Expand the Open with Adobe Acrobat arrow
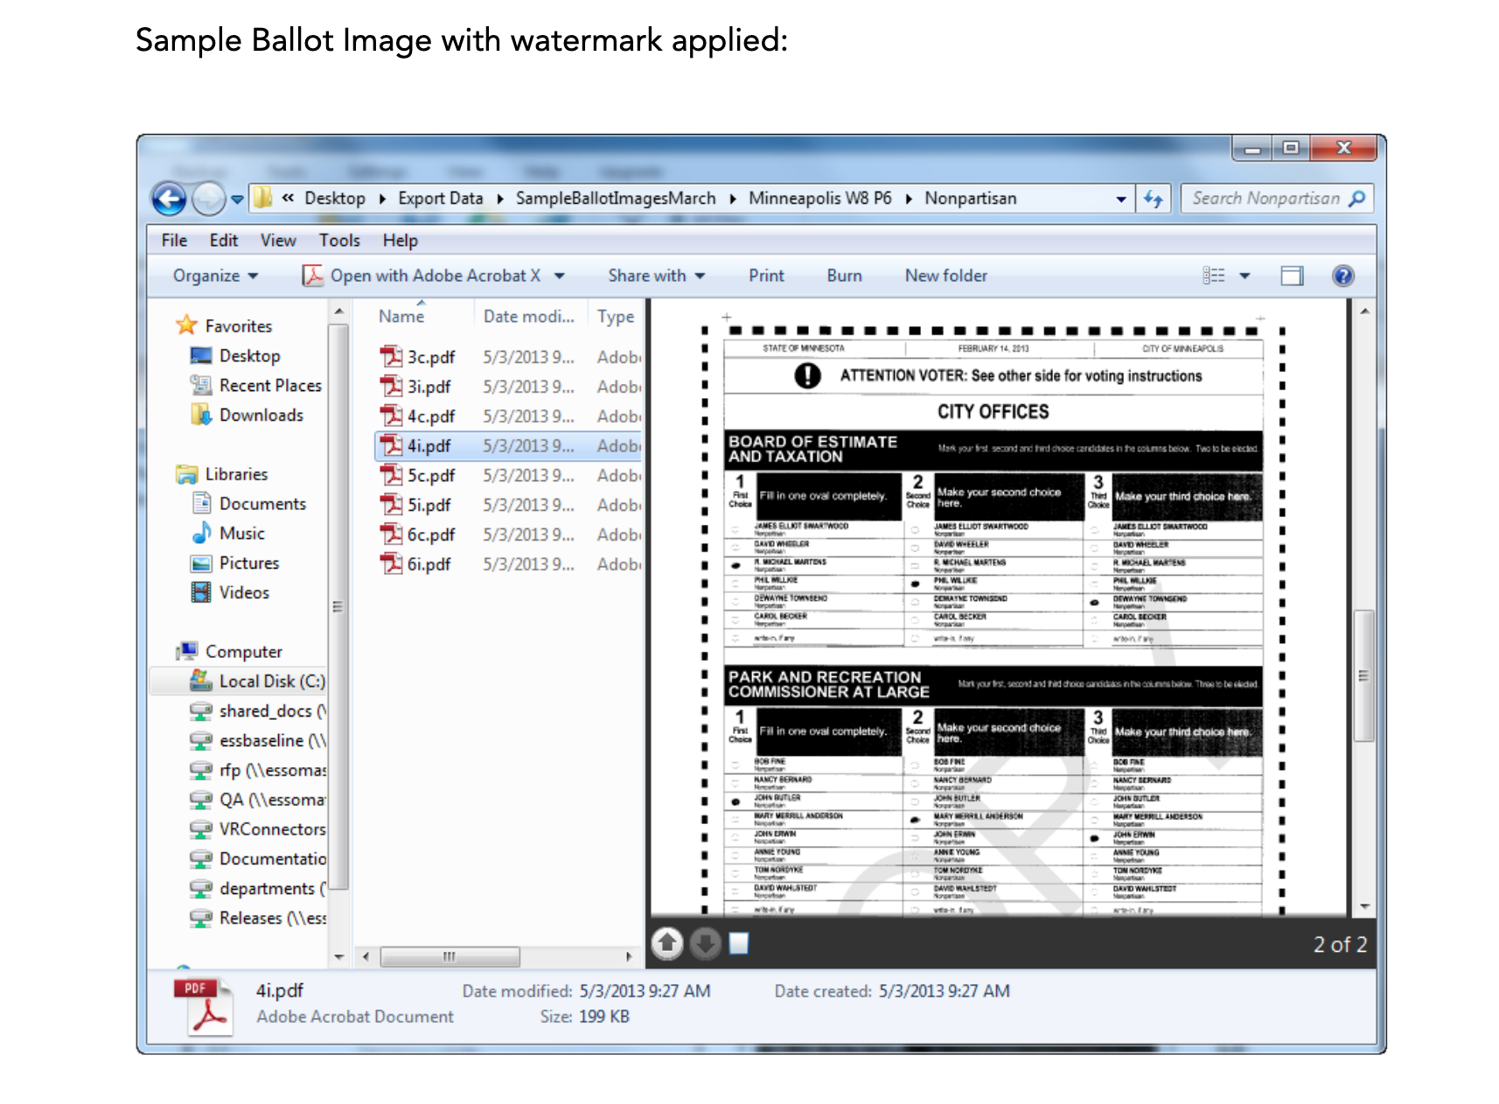The width and height of the screenshot is (1499, 1104). click(560, 276)
